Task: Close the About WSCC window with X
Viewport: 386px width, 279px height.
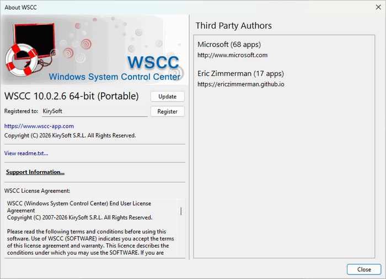Action: click(378, 7)
